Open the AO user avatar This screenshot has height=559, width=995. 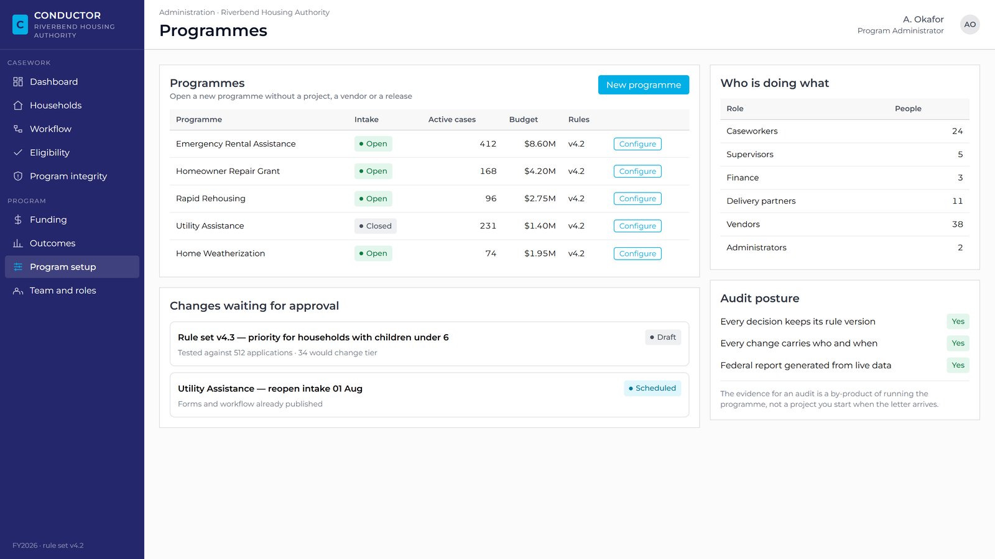(x=970, y=24)
